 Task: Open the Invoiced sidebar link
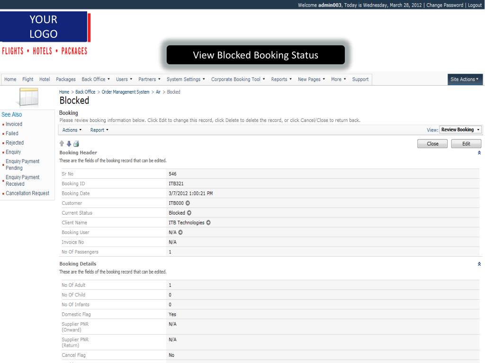pyautogui.click(x=14, y=124)
